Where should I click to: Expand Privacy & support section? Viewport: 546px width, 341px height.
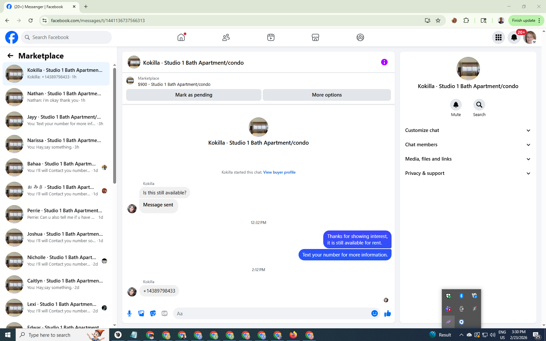coord(468,173)
